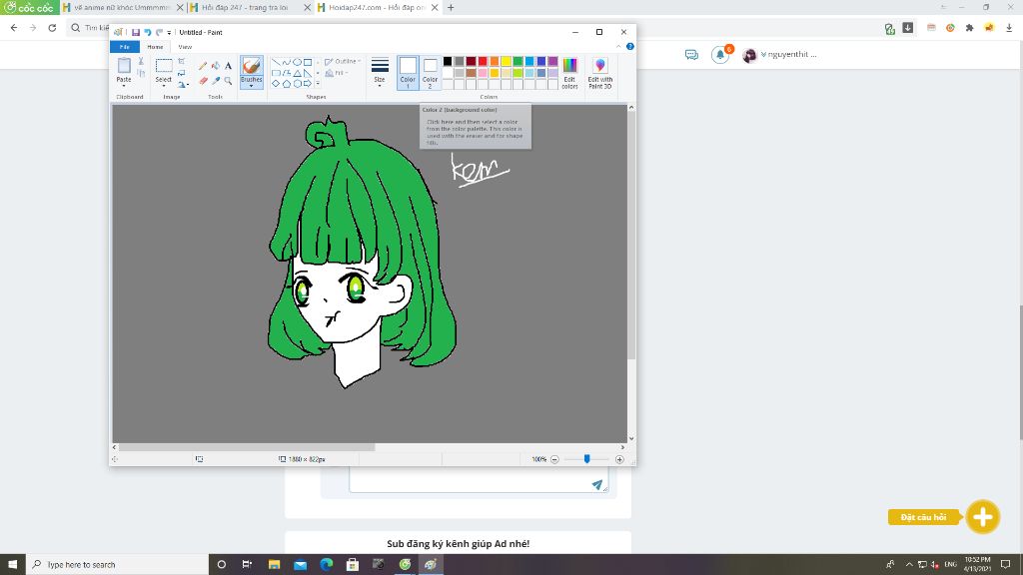Click the Crop icon in Image group
This screenshot has width=1023, height=575.
(x=182, y=61)
